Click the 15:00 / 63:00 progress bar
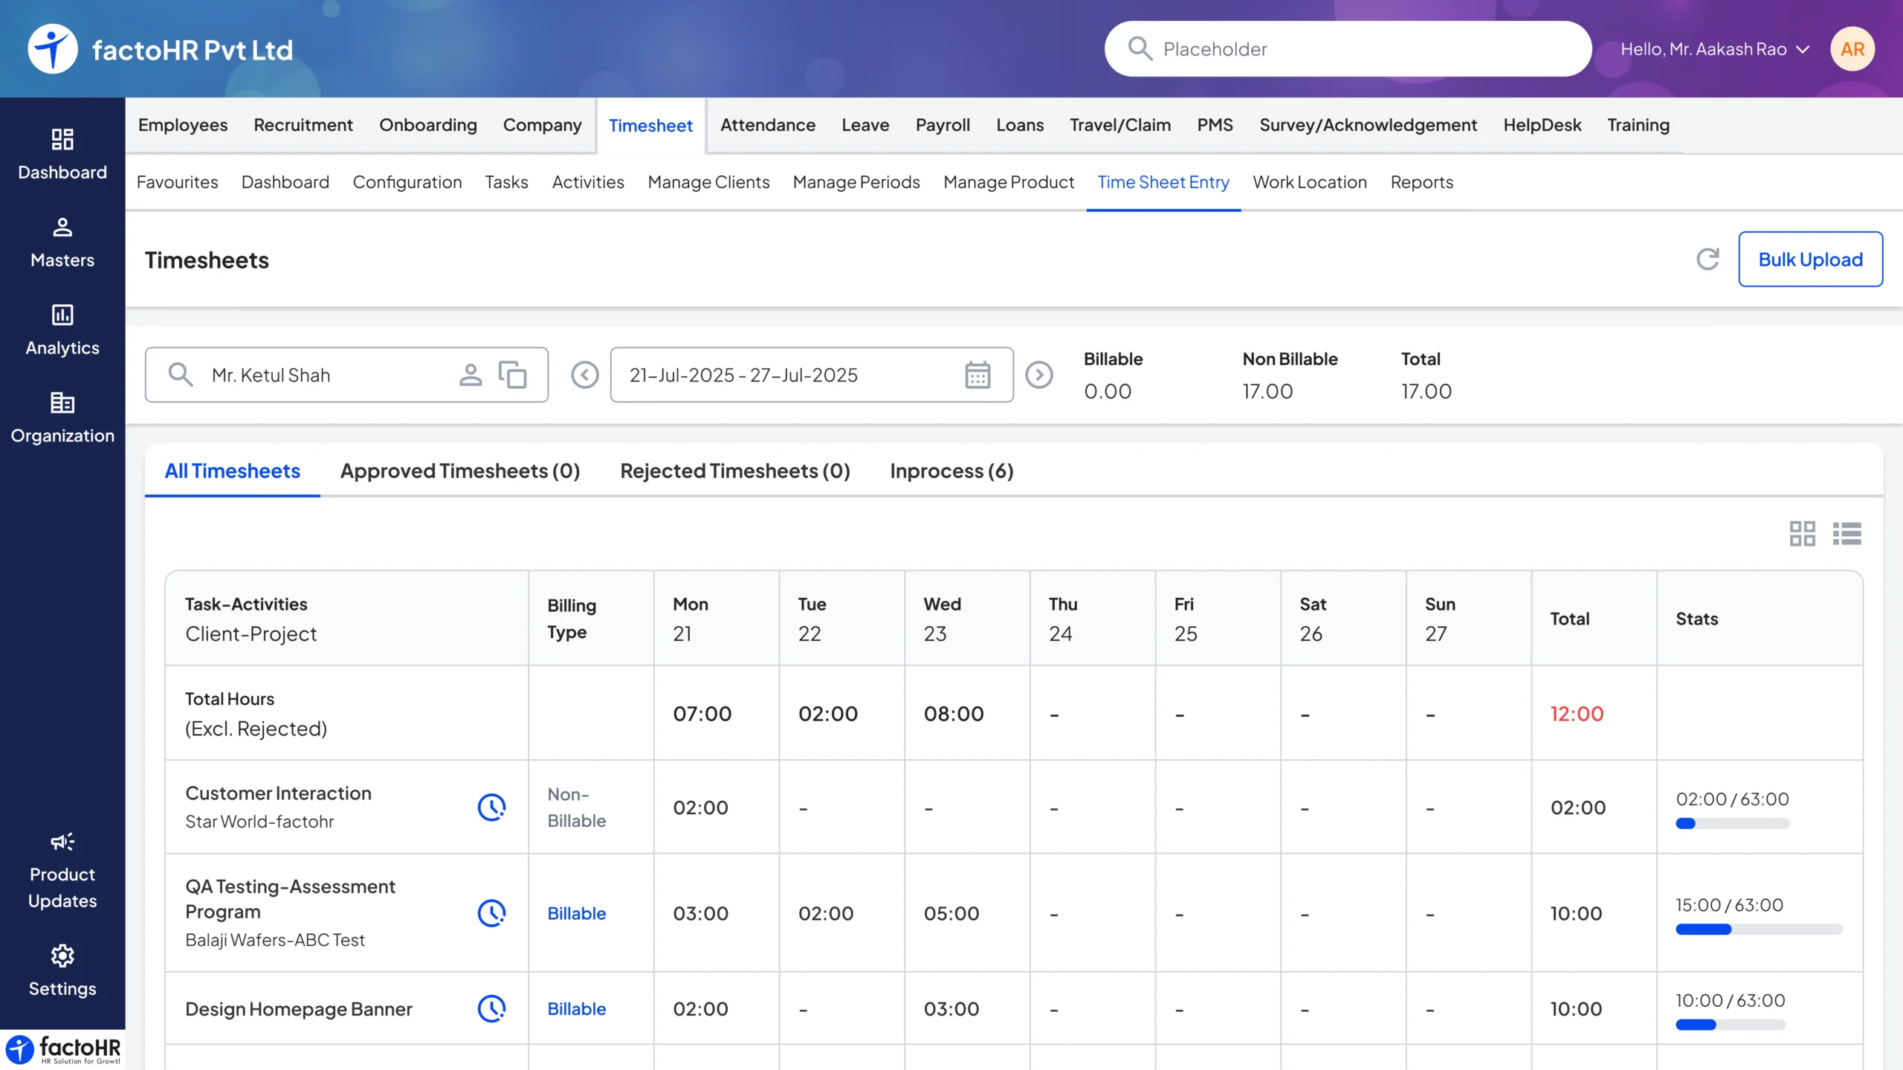 coord(1759,929)
